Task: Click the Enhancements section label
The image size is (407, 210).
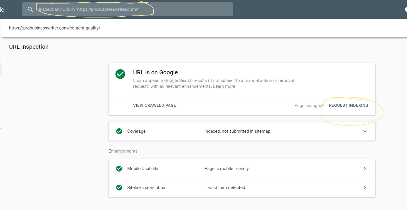Action: 123,151
